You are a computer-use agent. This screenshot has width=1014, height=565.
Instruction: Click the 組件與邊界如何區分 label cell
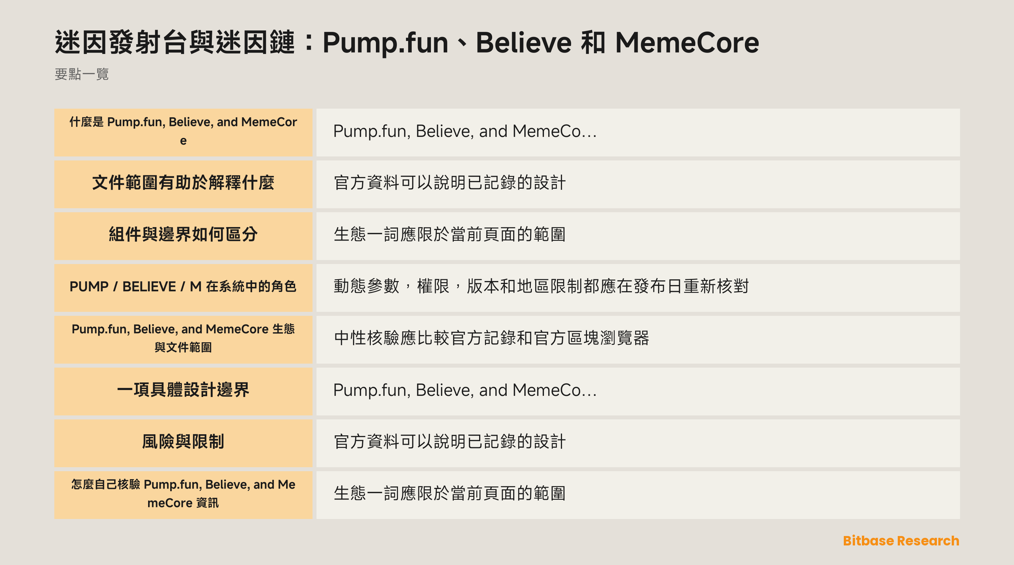pyautogui.click(x=183, y=236)
